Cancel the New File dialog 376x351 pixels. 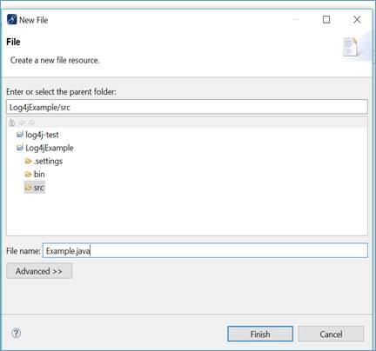331,334
